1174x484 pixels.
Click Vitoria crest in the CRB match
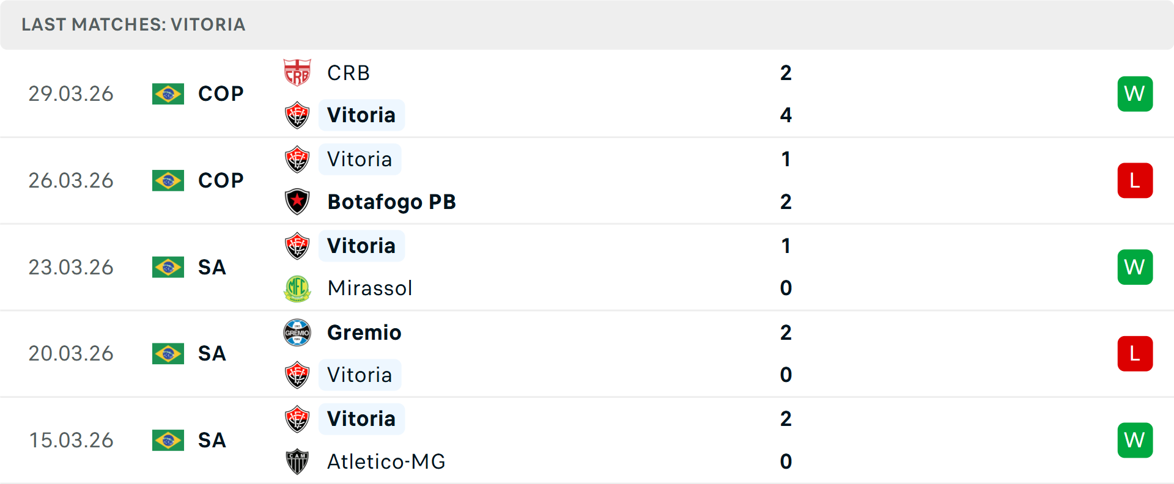click(x=297, y=115)
